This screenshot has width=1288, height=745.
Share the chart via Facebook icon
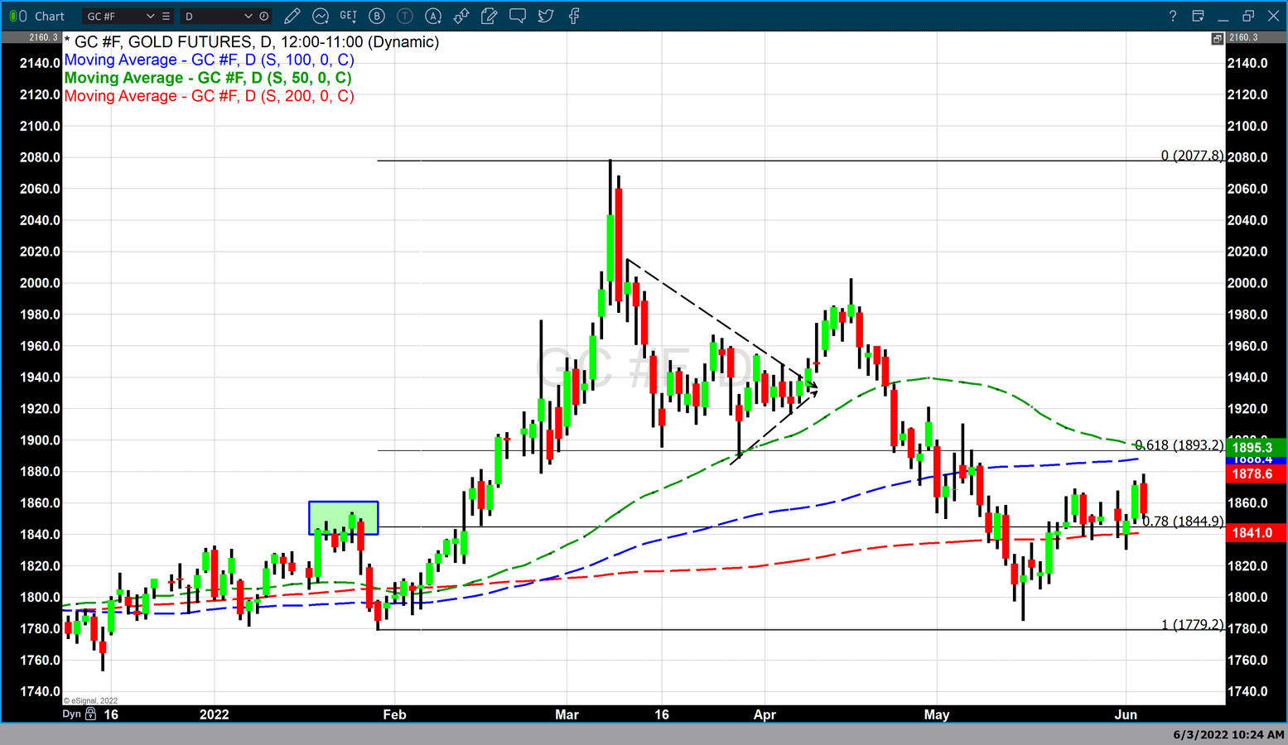point(574,16)
